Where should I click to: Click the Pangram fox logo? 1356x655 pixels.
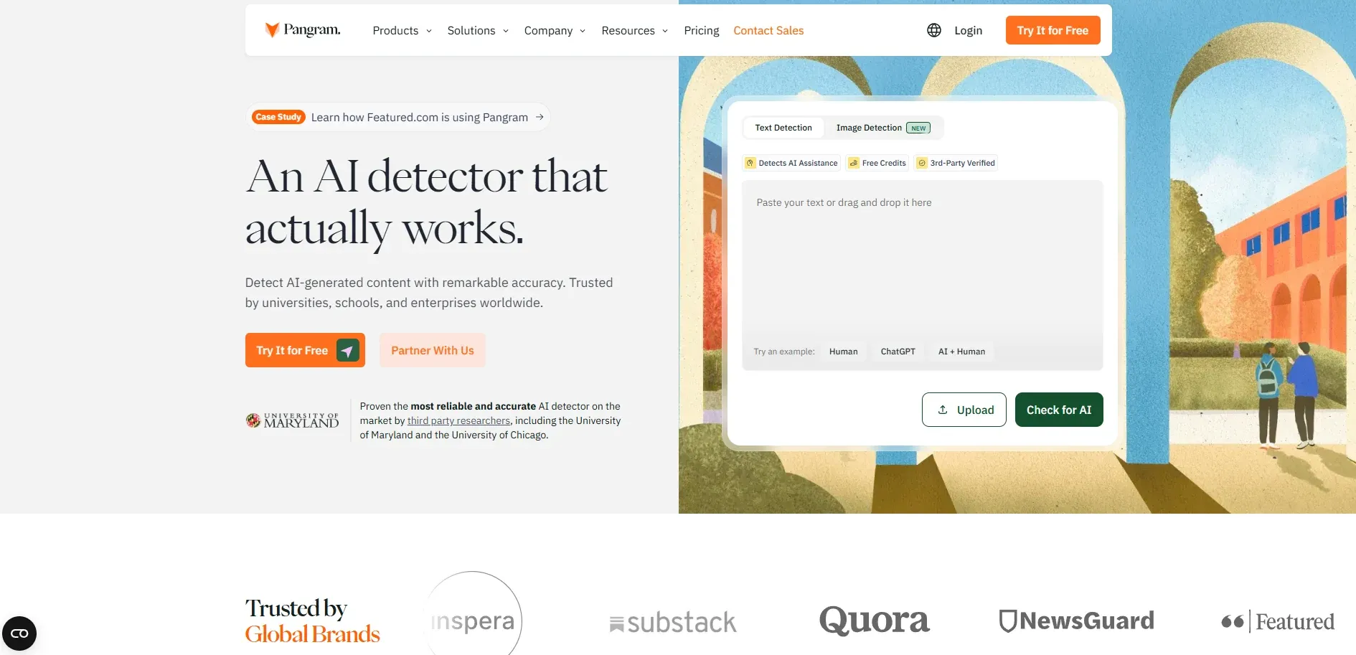(x=302, y=29)
